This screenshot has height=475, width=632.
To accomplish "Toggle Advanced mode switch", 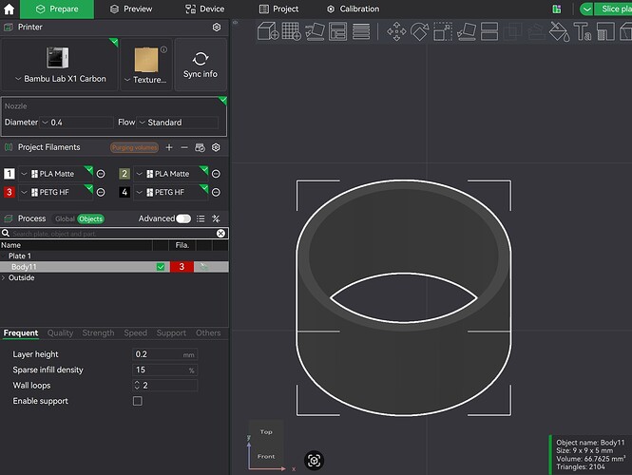I will [x=183, y=218].
